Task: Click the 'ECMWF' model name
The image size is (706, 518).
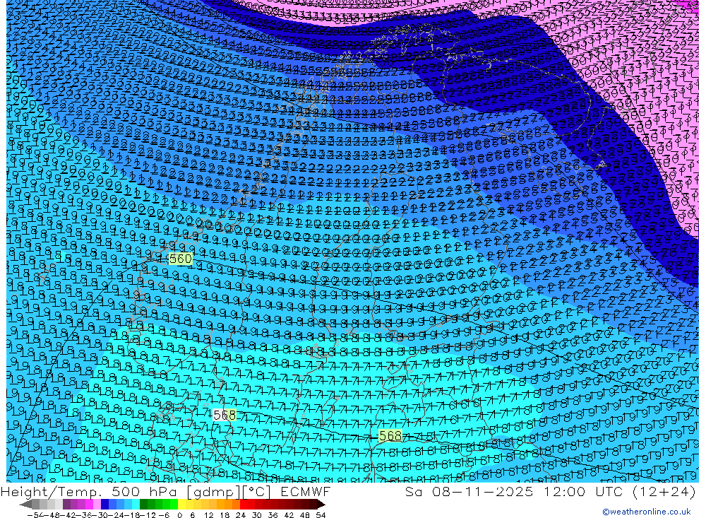Action: (306, 492)
